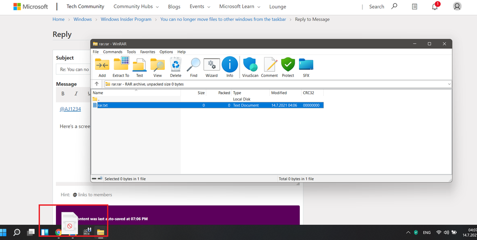Screen dimensions: 477x240
Task: Toggle Bold formatting in message editor
Action: [x=63, y=94]
